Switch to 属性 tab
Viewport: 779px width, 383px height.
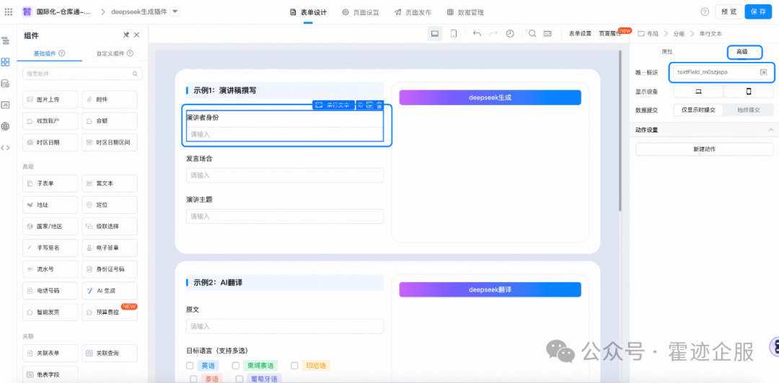[667, 52]
